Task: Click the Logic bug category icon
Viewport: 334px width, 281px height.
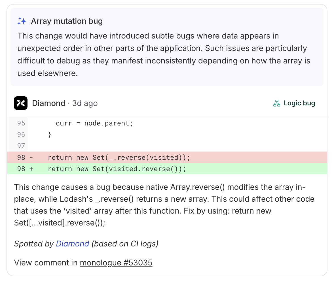Action: point(277,103)
